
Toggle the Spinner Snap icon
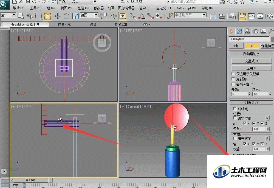coord(159,16)
